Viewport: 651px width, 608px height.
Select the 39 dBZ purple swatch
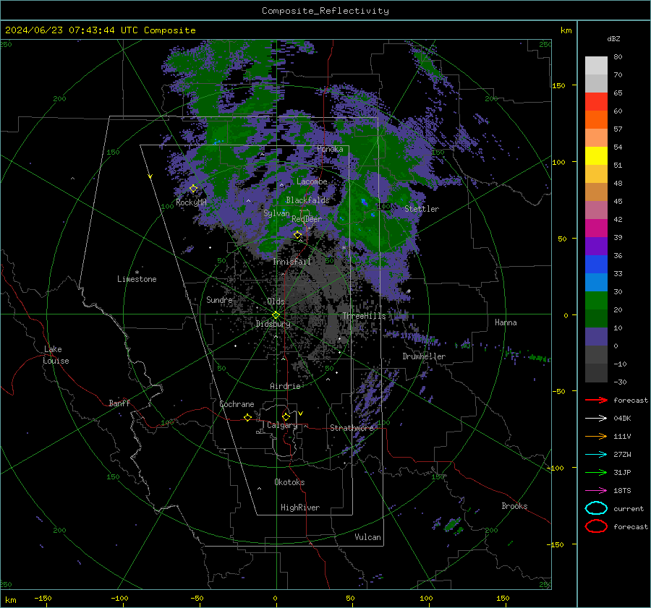pos(596,246)
